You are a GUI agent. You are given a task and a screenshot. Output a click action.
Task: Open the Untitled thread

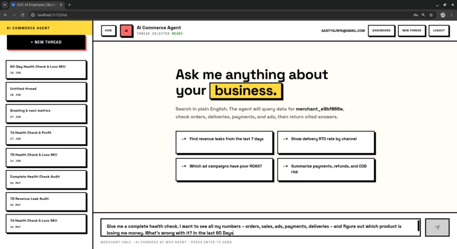[46, 92]
